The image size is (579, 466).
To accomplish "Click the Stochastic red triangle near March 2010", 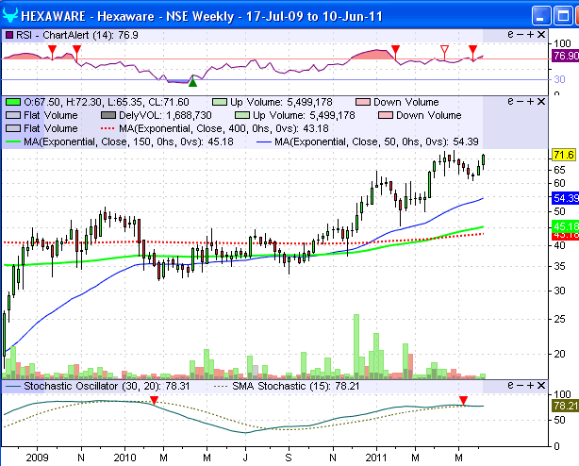I will click(x=154, y=400).
